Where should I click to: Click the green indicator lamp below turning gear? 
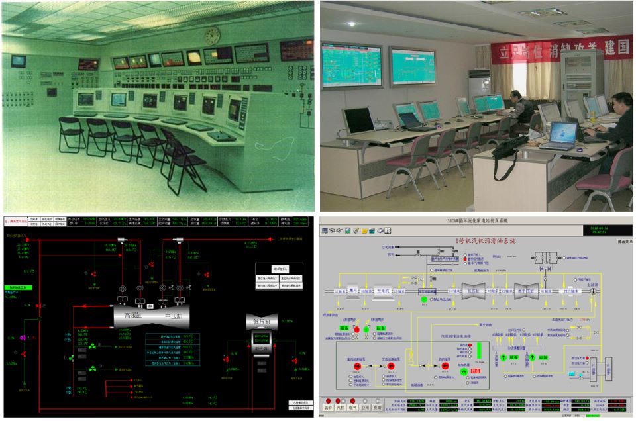425,299
